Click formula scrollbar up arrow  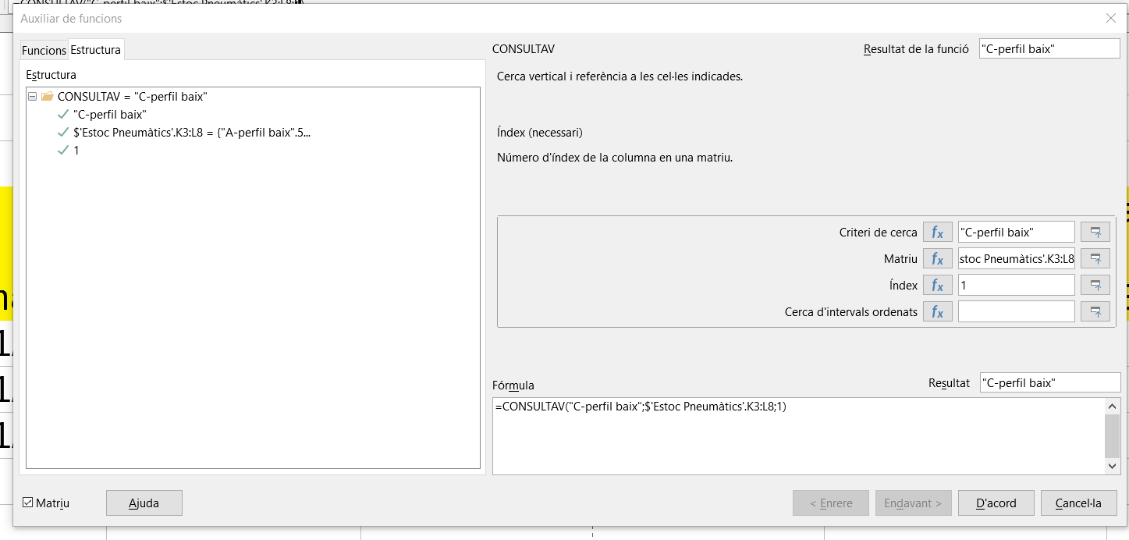(1113, 406)
